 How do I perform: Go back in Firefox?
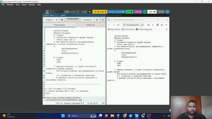tap(109, 25)
